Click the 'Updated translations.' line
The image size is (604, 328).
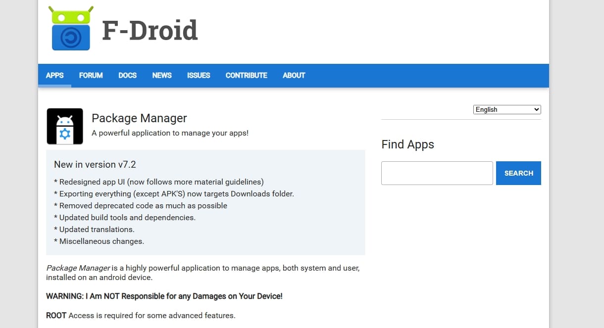pyautogui.click(x=94, y=230)
